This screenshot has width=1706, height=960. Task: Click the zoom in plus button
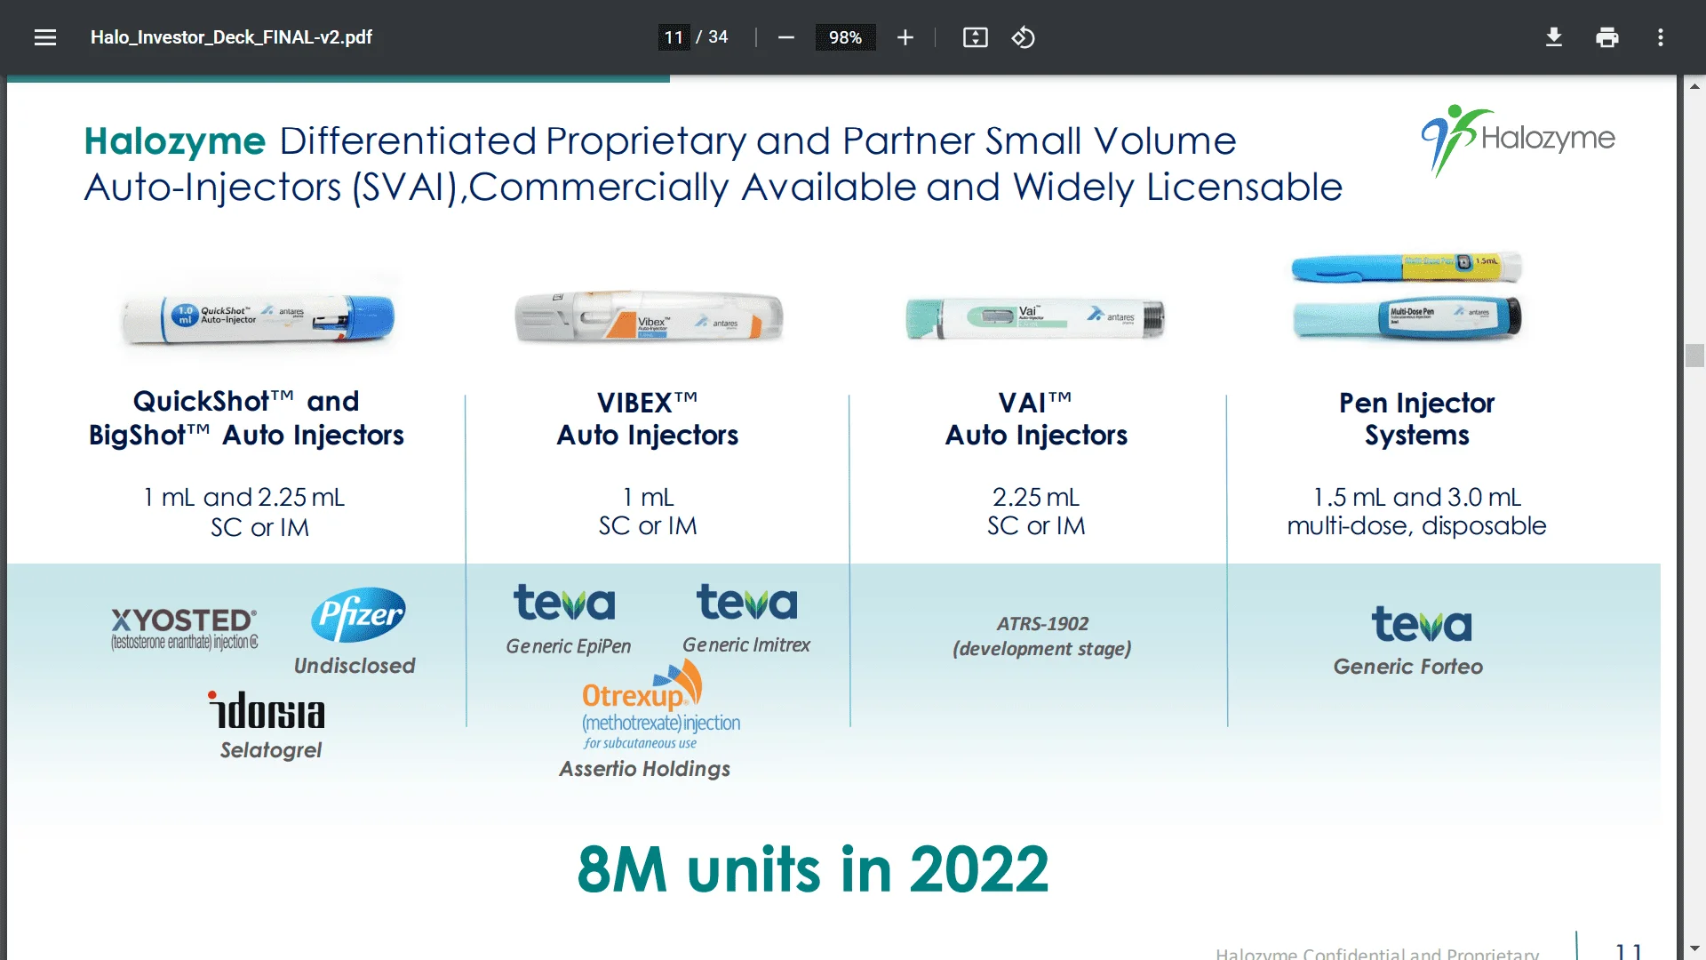905,37
